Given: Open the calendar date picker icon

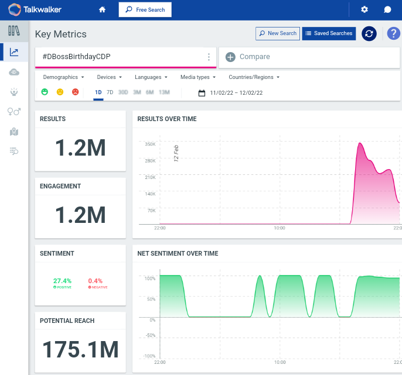Looking at the screenshot, I should tap(202, 93).
